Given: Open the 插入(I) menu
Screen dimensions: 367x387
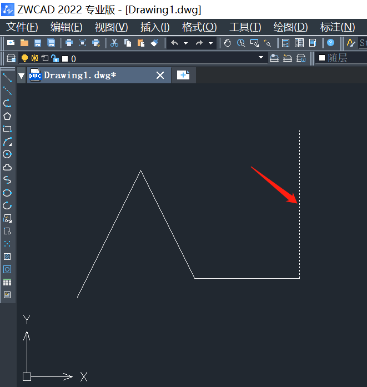Looking at the screenshot, I should (x=155, y=27).
